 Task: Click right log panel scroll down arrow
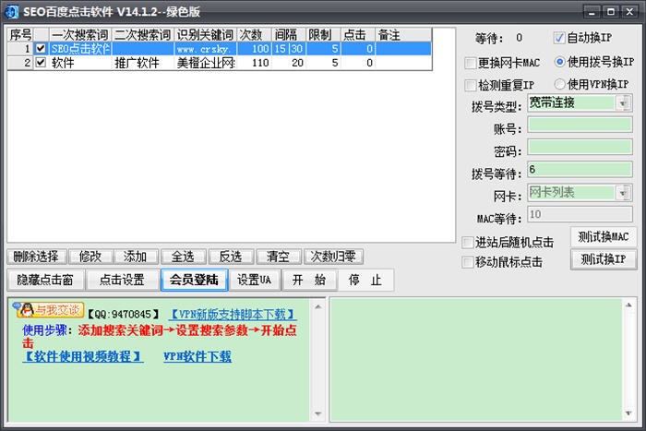628,413
